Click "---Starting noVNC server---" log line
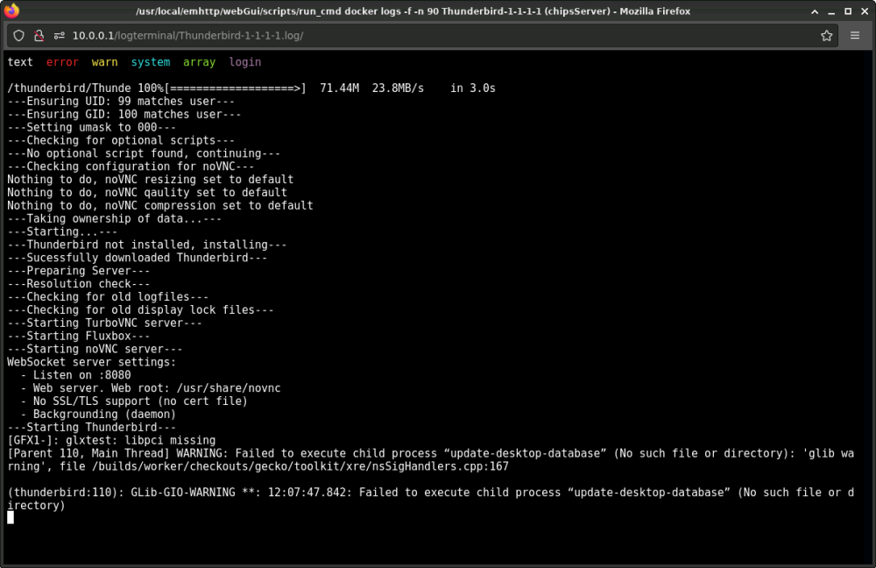This screenshot has width=876, height=568. 95,349
